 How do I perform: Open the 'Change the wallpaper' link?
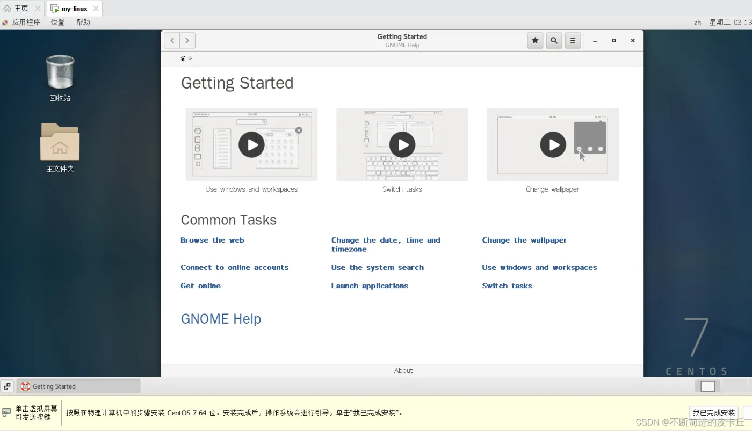point(524,240)
